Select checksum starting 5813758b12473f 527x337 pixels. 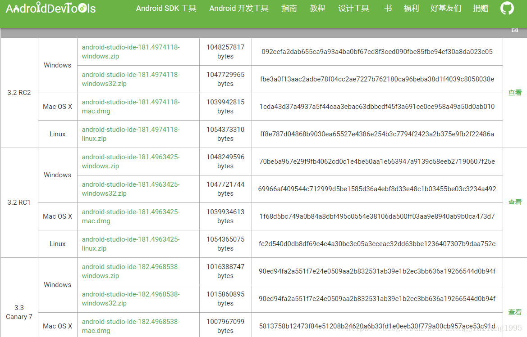tap(377, 326)
